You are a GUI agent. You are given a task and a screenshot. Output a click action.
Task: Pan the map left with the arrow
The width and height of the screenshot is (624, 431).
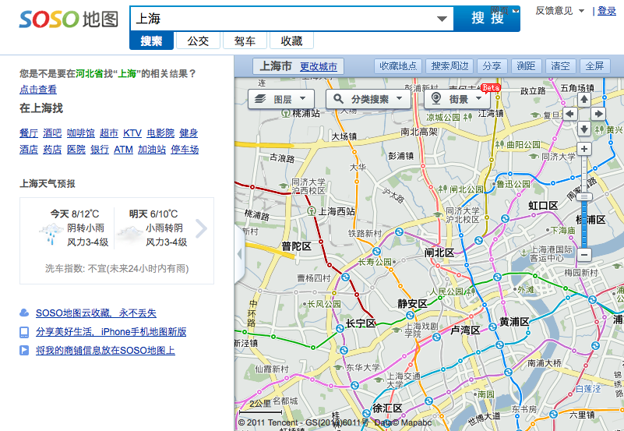(x=569, y=114)
